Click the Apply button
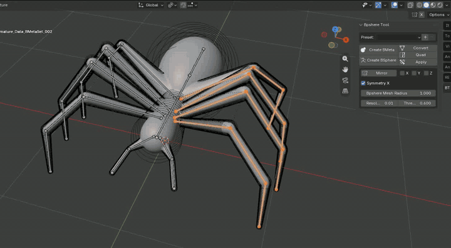The height and width of the screenshot is (248, 451). [418, 62]
